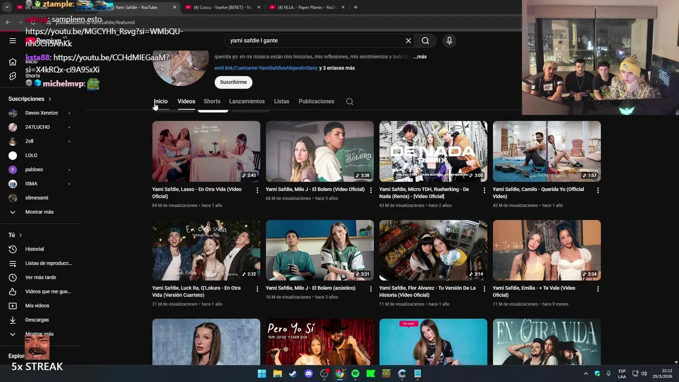This screenshot has width=679, height=382.
Task: Open File Explorer from the taskbar
Action: [x=277, y=374]
